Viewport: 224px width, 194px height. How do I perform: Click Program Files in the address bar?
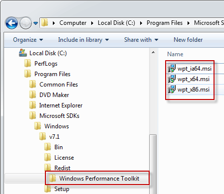165,23
